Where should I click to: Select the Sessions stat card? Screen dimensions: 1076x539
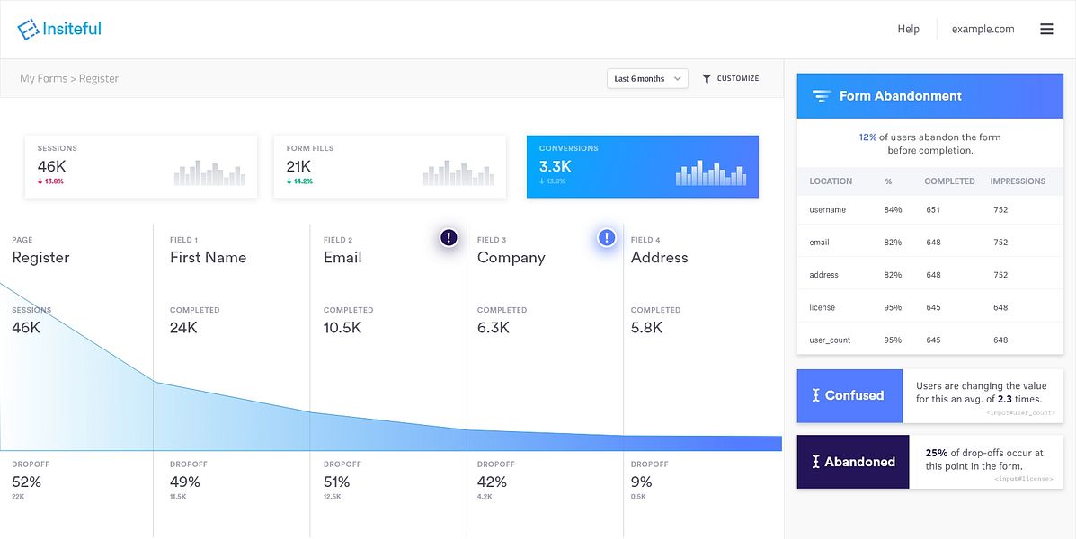point(141,166)
